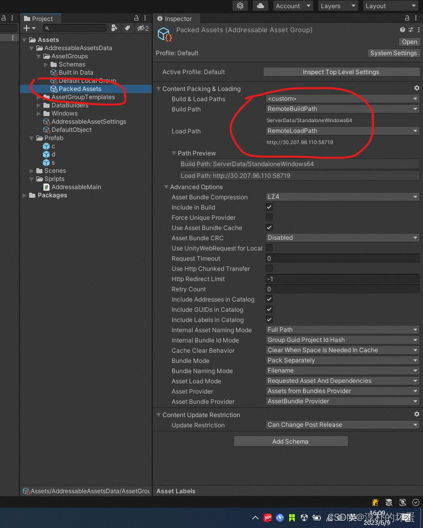Click the Add Schema button

click(290, 441)
